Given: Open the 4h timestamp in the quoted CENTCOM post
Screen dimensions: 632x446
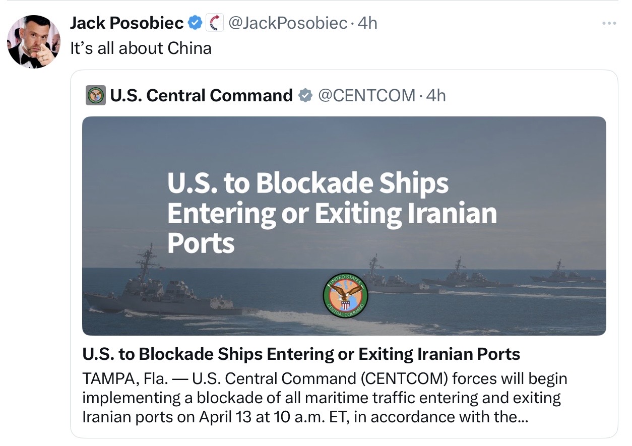Looking at the screenshot, I should (436, 95).
